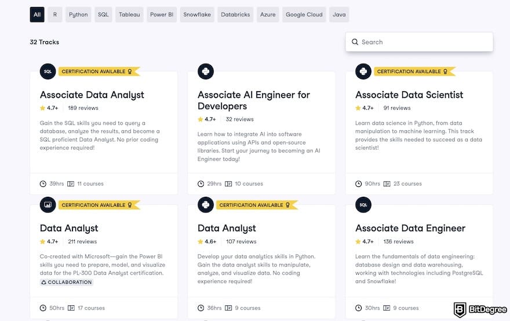Viewport: 510px width, 321px height.
Task: Click the track Search input field
Action: point(419,42)
